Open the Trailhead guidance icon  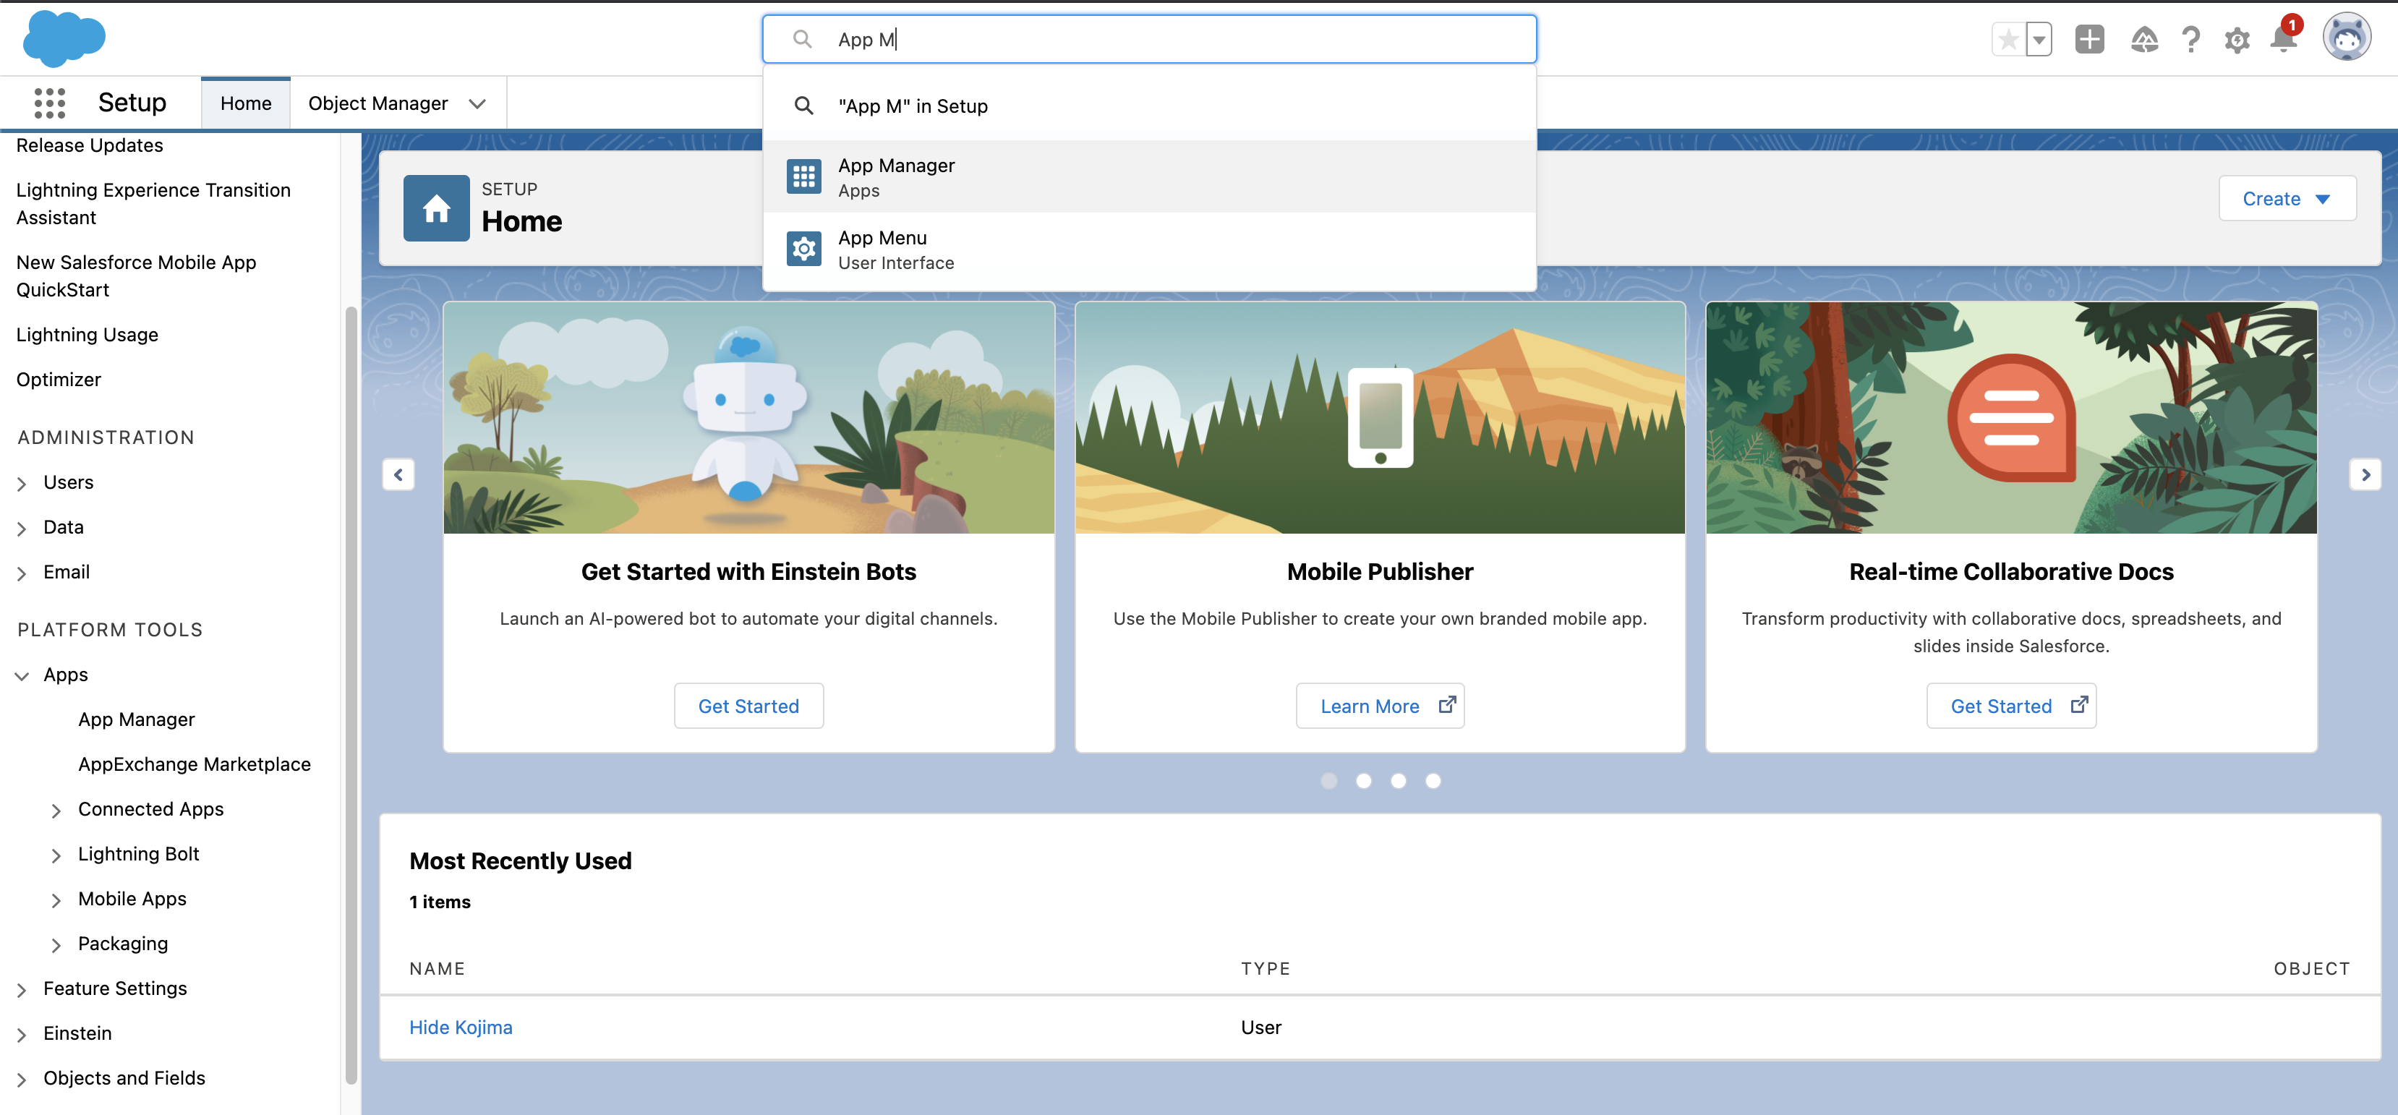point(2144,39)
